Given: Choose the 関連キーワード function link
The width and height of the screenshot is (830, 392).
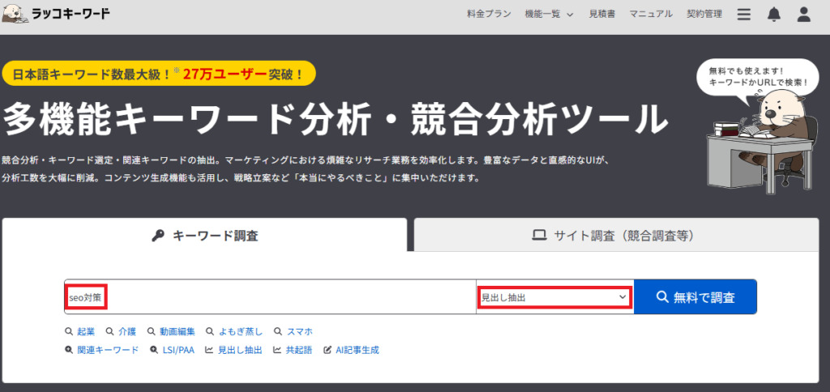Looking at the screenshot, I should point(101,350).
